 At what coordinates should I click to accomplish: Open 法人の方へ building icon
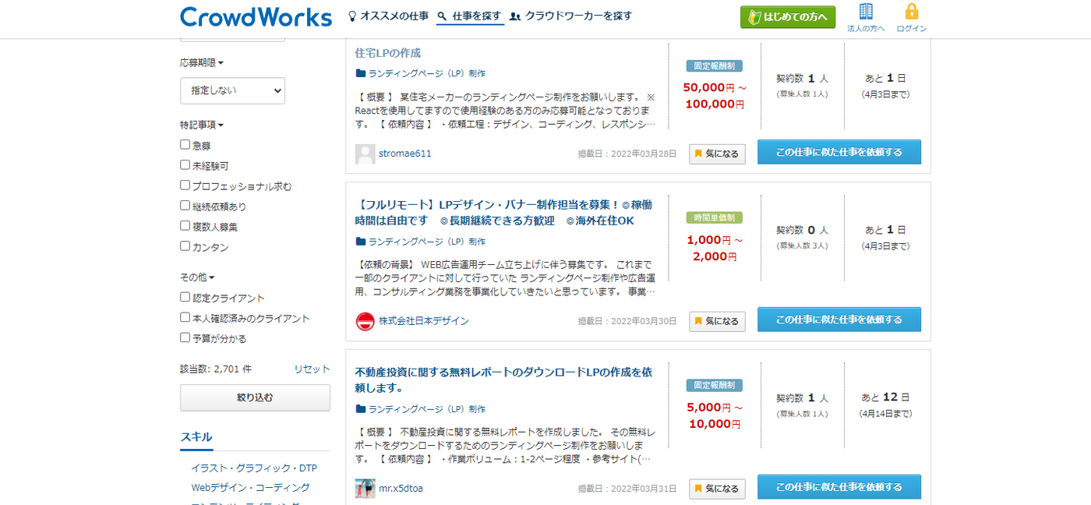pyautogui.click(x=866, y=12)
